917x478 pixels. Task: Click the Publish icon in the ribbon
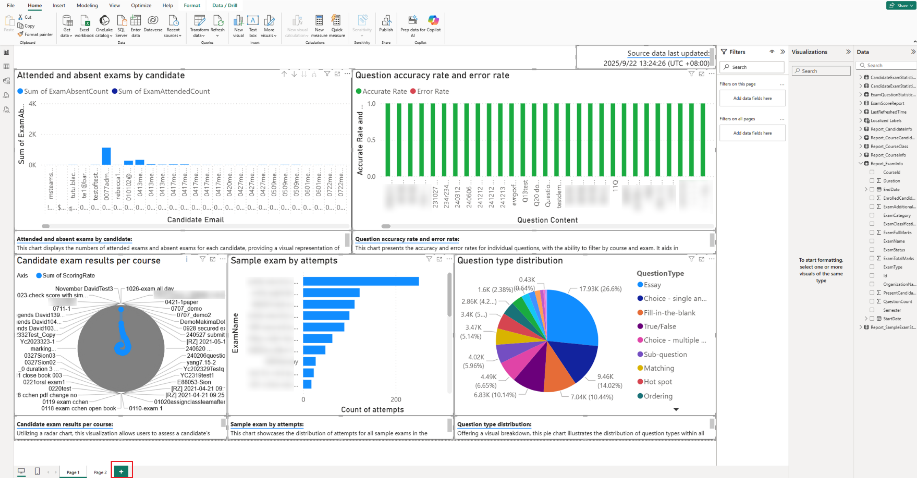386,21
